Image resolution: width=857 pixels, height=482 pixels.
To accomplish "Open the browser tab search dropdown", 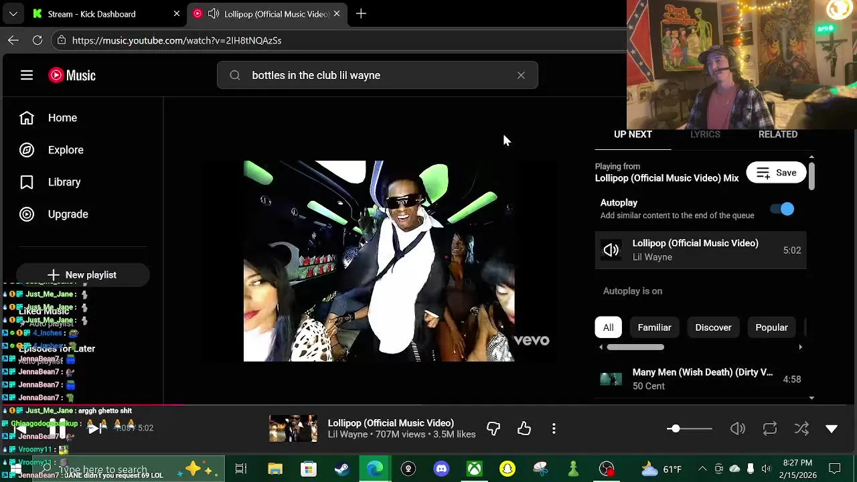I will (x=13, y=13).
